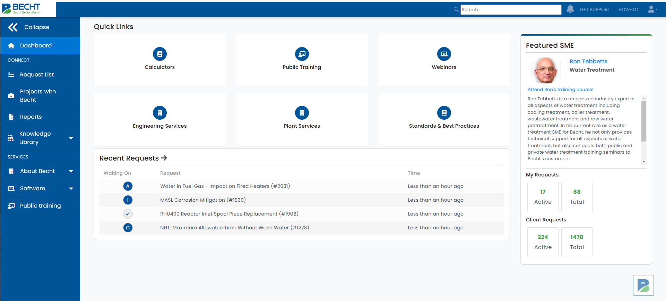Expand the Software menu arrow
Screen dimensions: 666x301
(x=71, y=189)
